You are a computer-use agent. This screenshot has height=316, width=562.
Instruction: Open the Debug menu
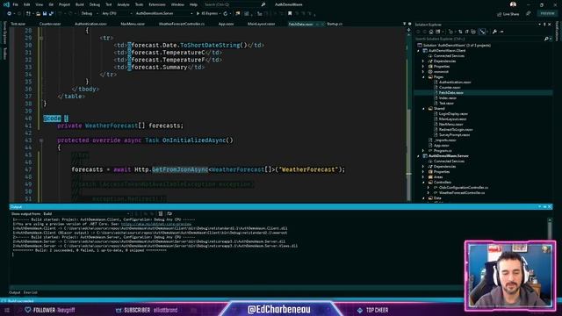coord(95,4)
